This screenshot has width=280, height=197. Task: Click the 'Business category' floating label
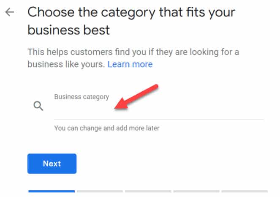82,96
